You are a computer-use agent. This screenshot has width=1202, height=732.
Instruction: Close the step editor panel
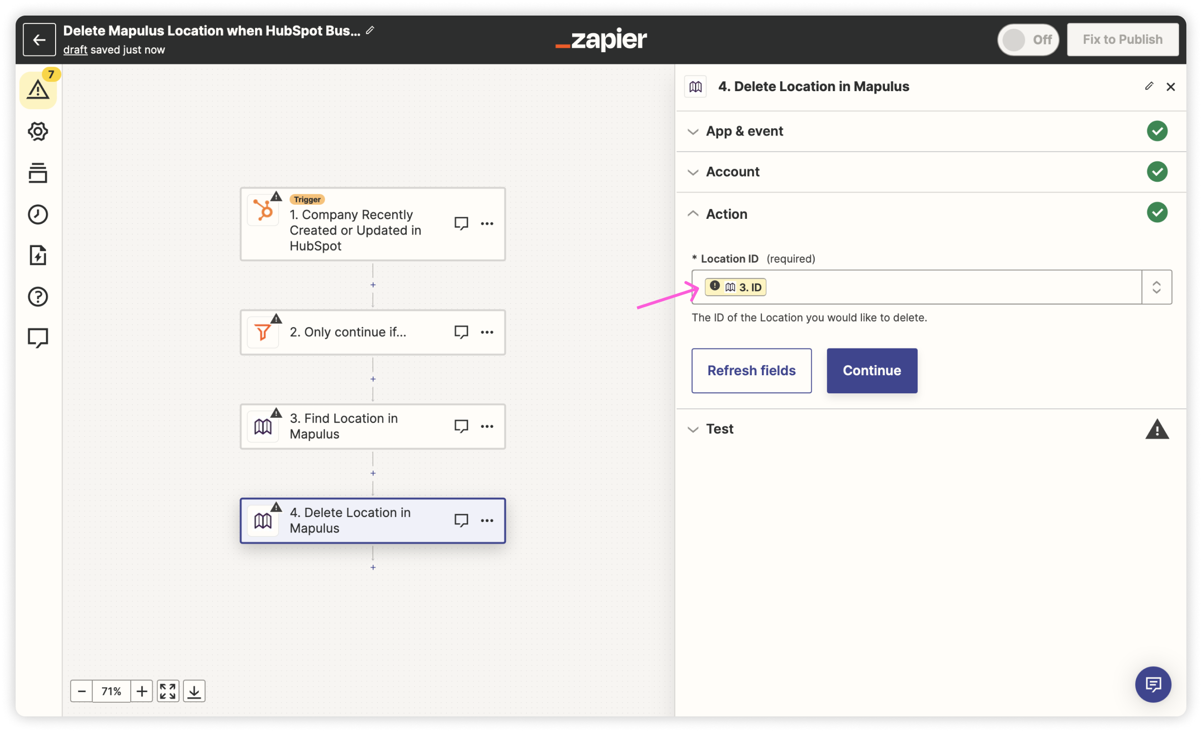pos(1170,87)
